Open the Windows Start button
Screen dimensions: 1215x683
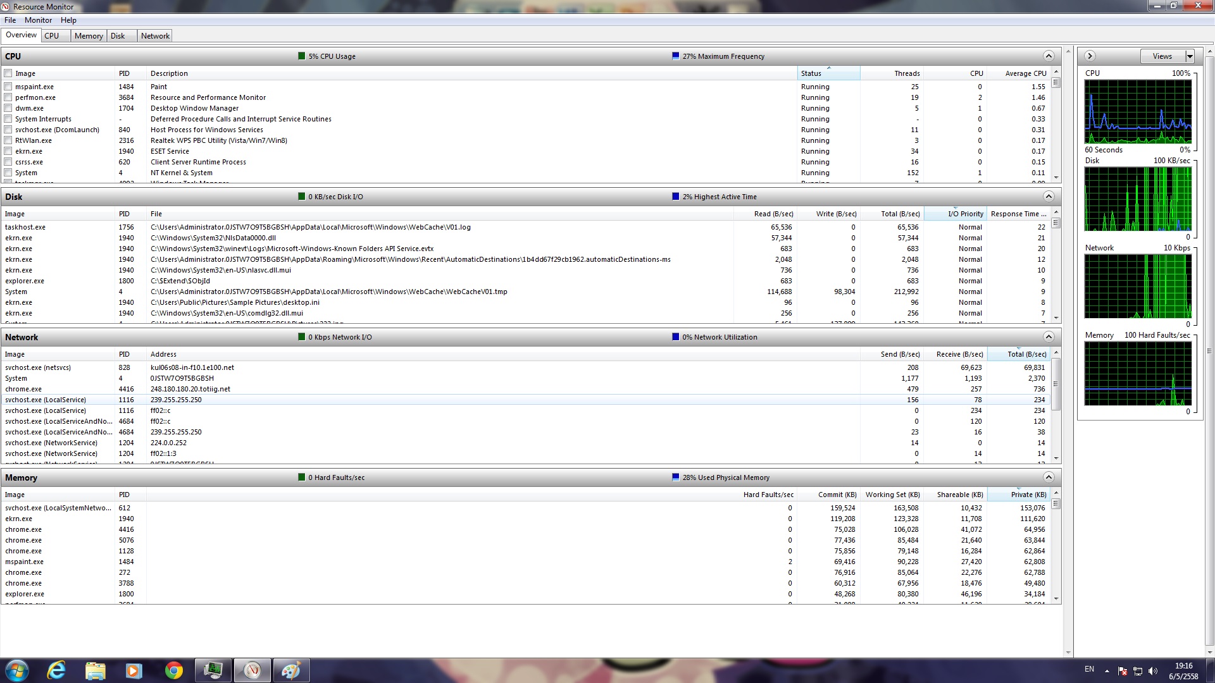[17, 670]
